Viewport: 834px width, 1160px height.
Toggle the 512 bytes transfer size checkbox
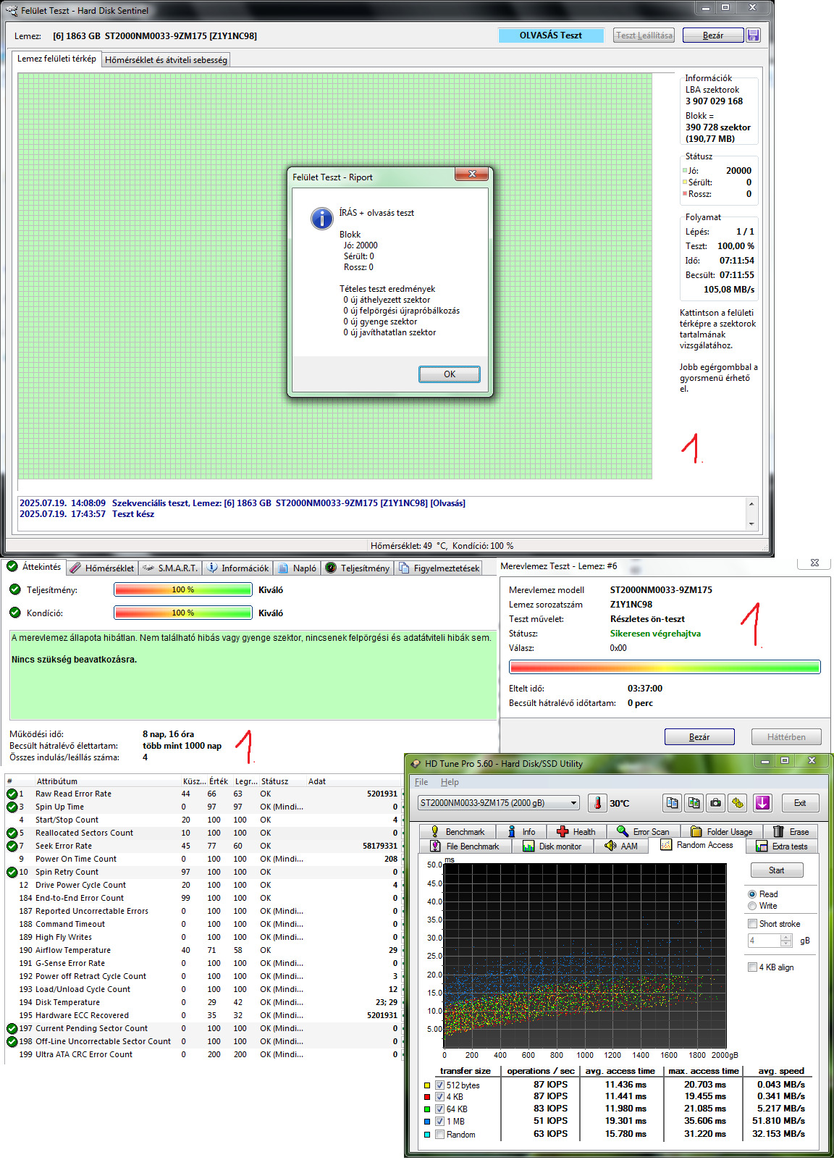click(x=439, y=1085)
